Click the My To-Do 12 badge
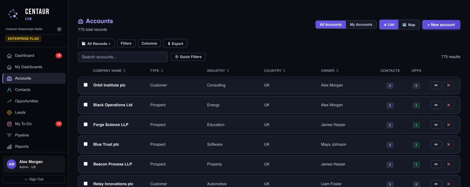Viewport: 470px width, 187px height. point(59,124)
